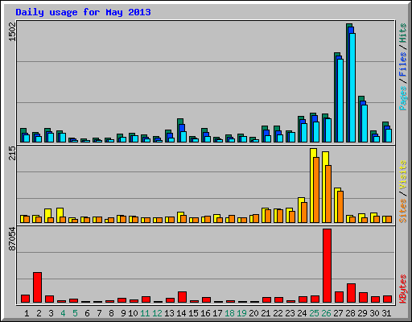This screenshot has width=412, height=322.
Task: Click the orange sites bar for day 27
Action: pos(340,207)
